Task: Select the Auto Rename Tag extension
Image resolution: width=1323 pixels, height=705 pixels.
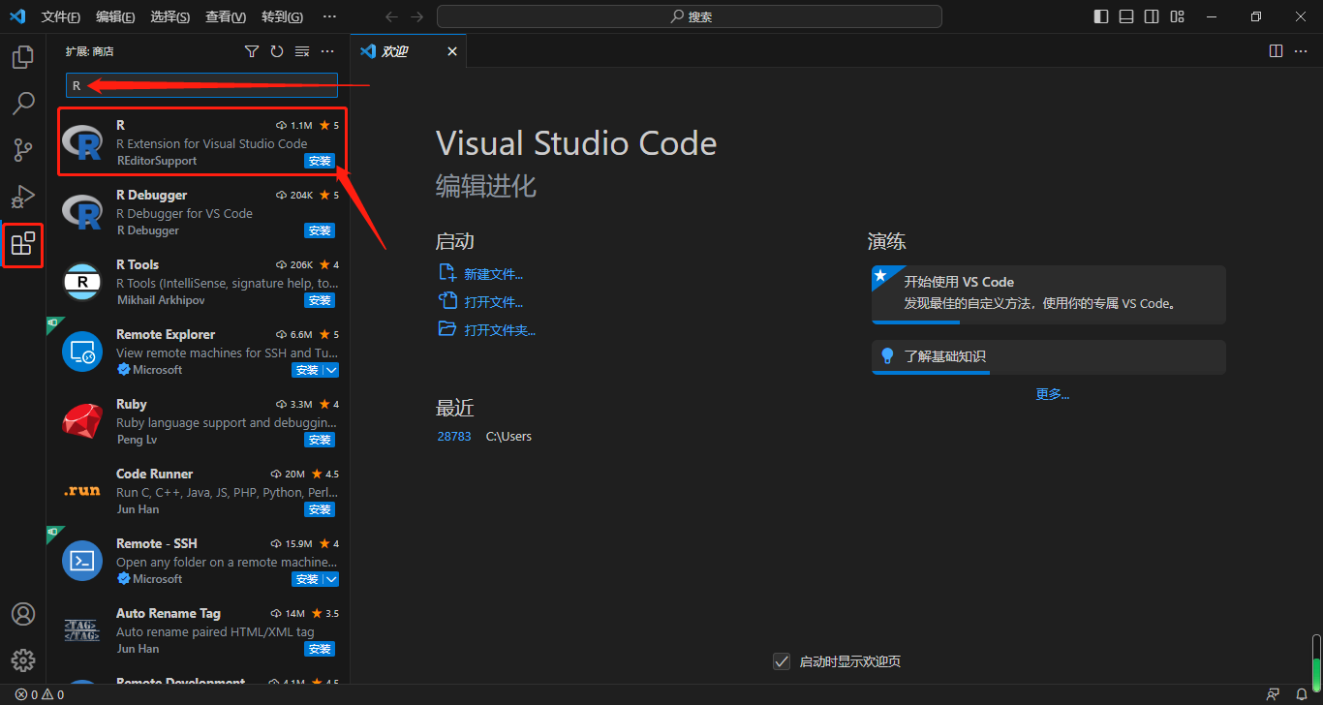Action: (x=199, y=630)
